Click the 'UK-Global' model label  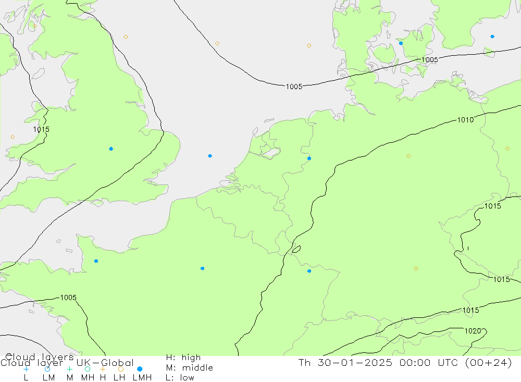pyautogui.click(x=105, y=363)
